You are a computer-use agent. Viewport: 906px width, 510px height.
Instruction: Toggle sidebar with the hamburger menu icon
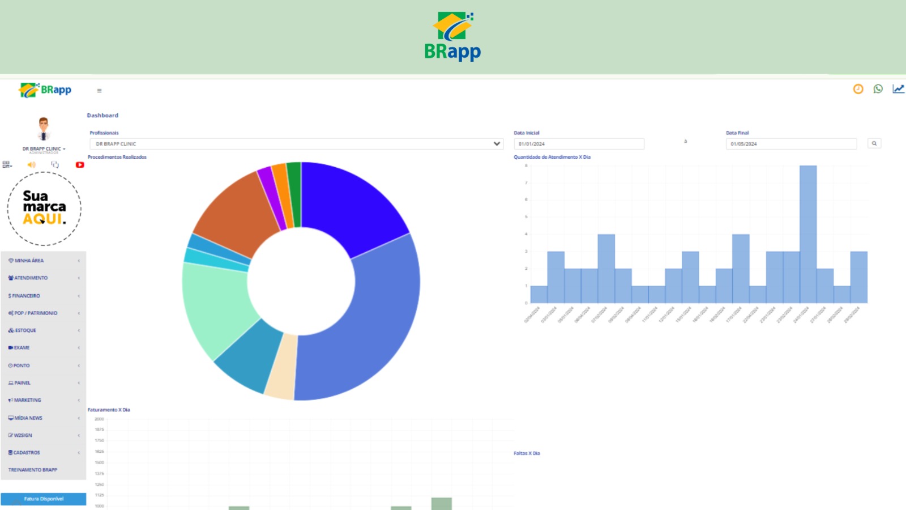(x=99, y=91)
